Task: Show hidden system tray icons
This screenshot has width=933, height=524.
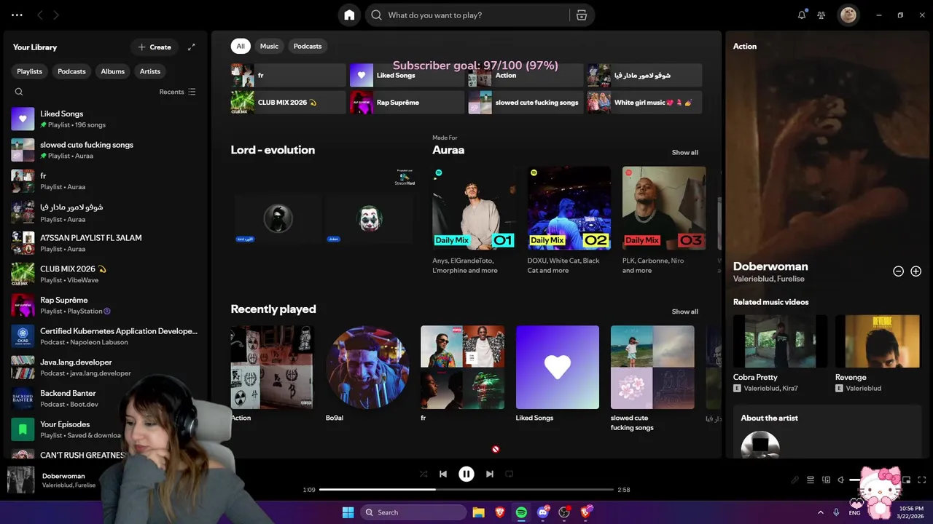Action: click(x=821, y=512)
